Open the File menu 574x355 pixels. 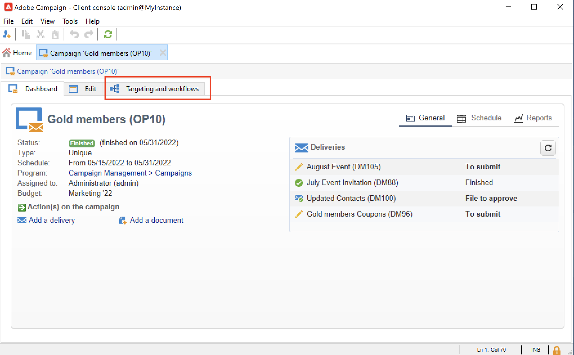tap(8, 21)
